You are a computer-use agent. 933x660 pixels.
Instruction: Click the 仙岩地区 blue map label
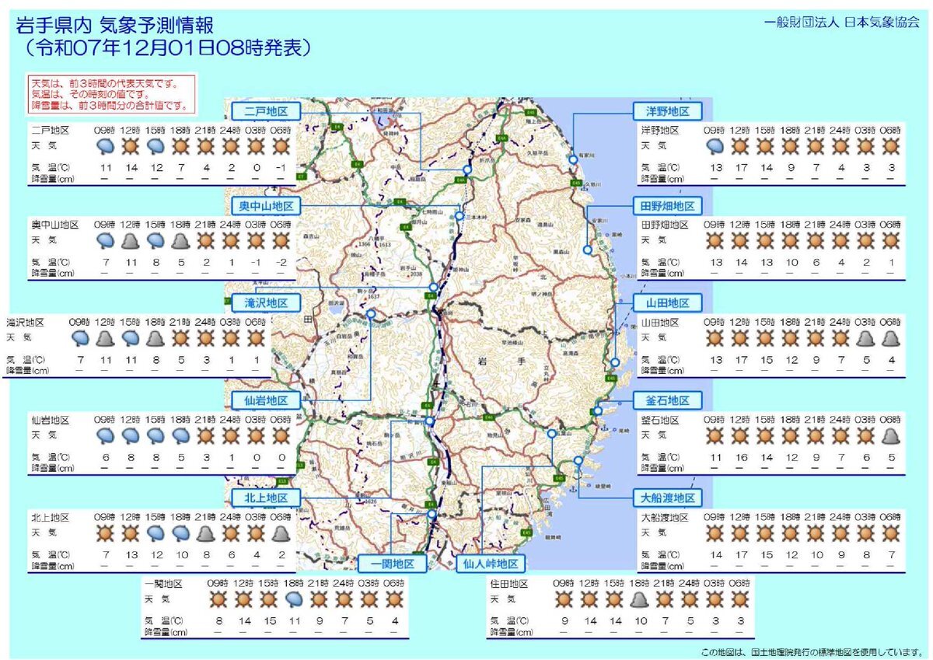tap(265, 400)
